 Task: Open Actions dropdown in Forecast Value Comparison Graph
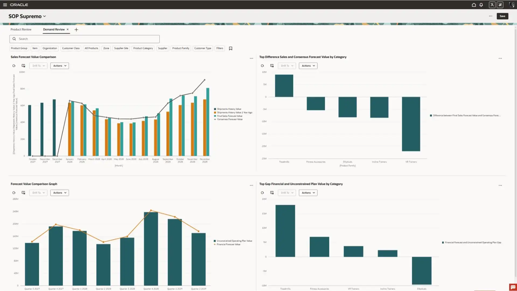(x=60, y=193)
